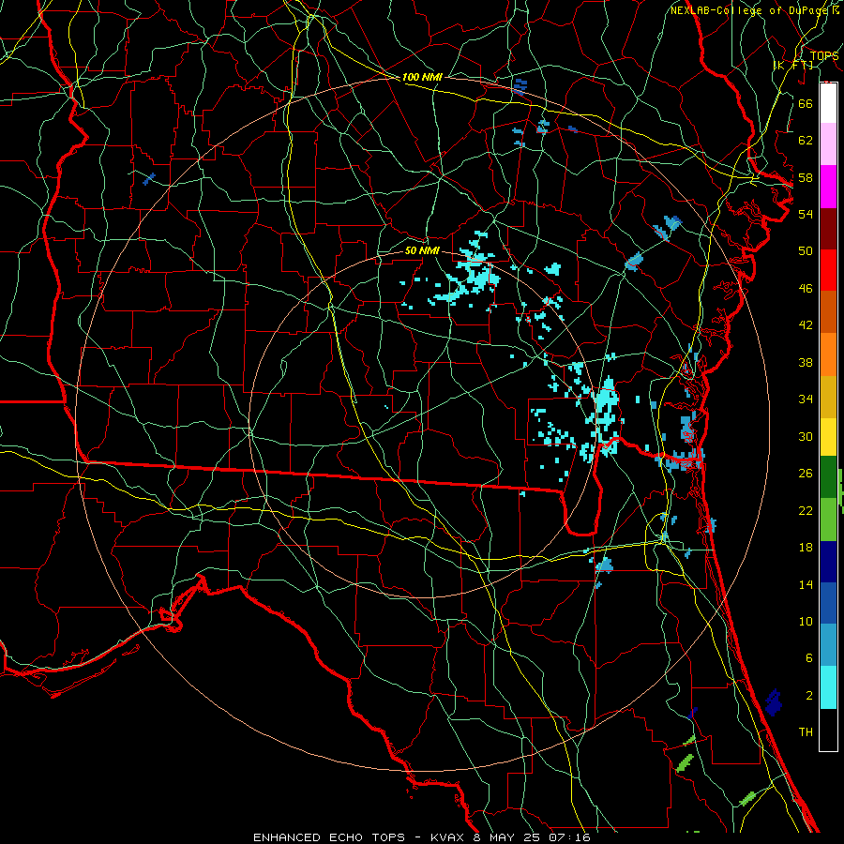Click the bright orange legend swatch

pos(828,354)
